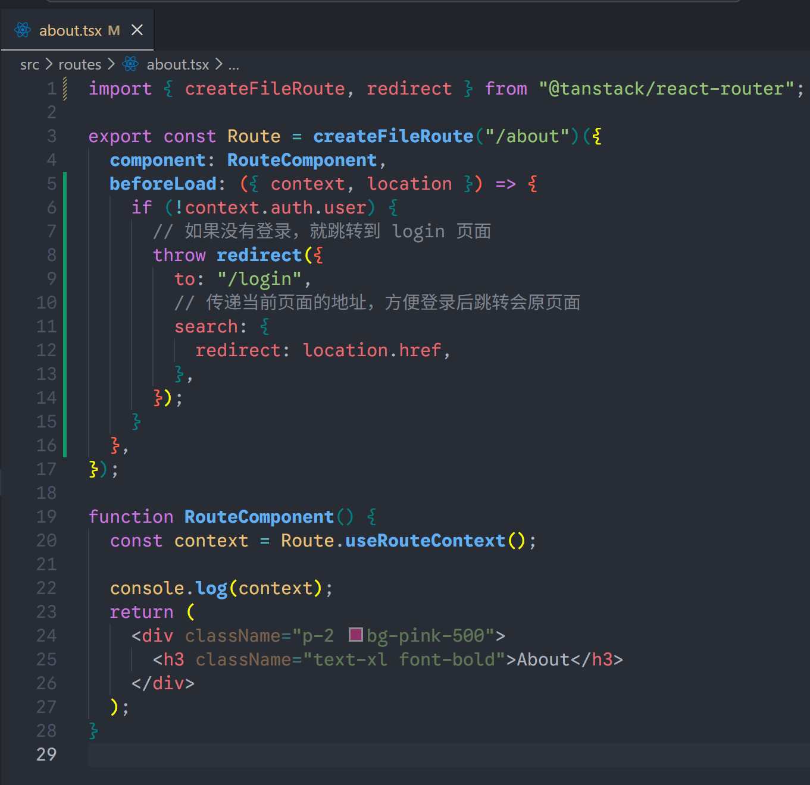Click the useRouteContext method call

point(425,541)
